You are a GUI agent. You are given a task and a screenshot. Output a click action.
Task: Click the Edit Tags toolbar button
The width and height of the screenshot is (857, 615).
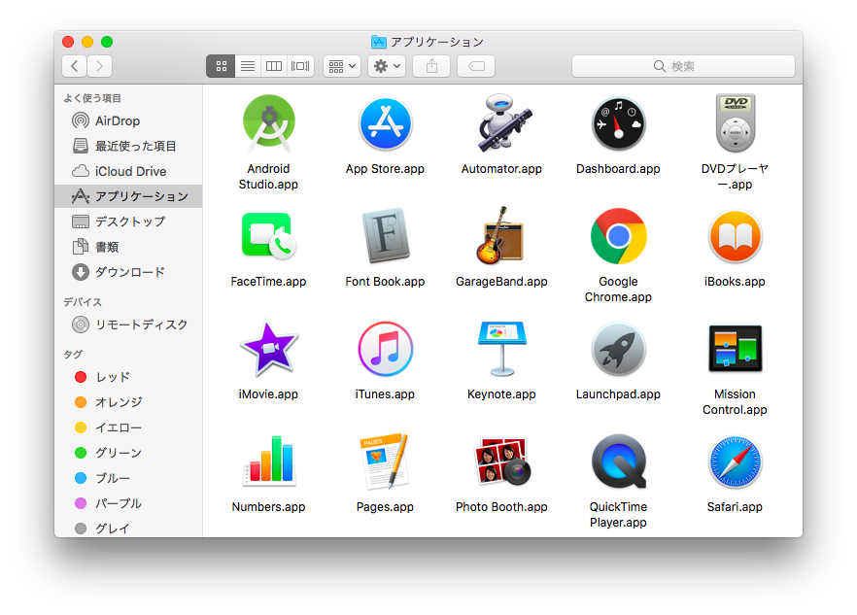click(476, 66)
